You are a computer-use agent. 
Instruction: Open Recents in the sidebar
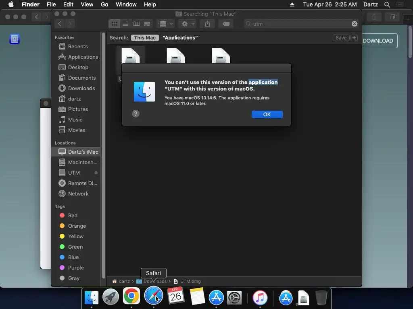(76, 46)
